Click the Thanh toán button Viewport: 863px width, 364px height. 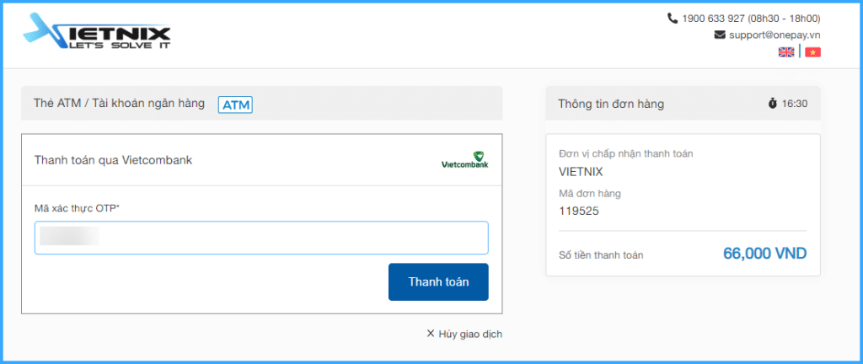point(438,282)
